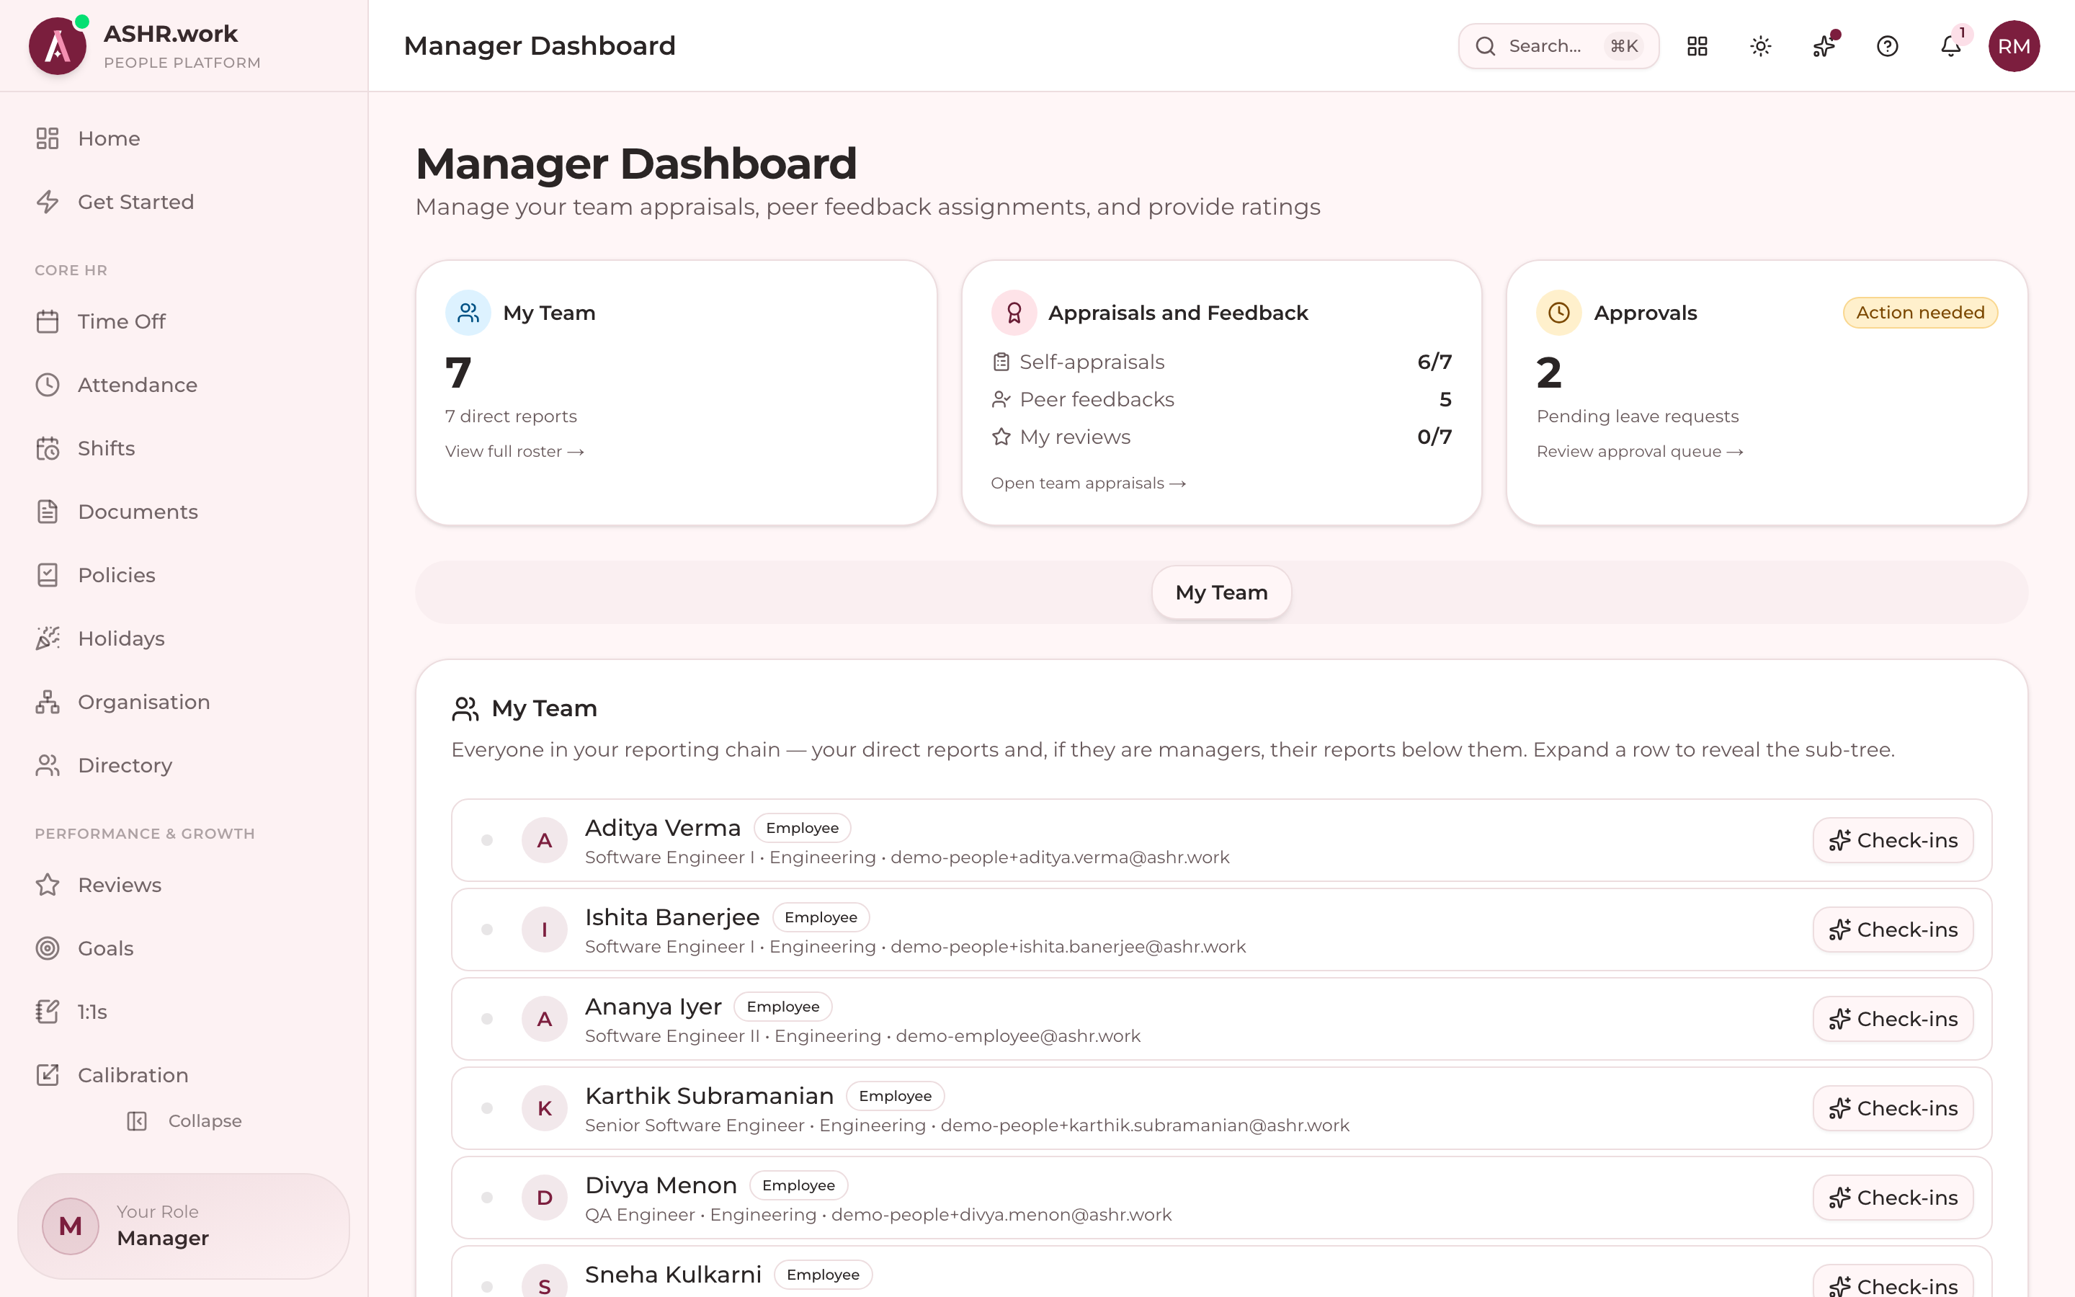Viewport: 2075px width, 1297px height.
Task: Open the Your Role Manager switcher
Action: [184, 1226]
